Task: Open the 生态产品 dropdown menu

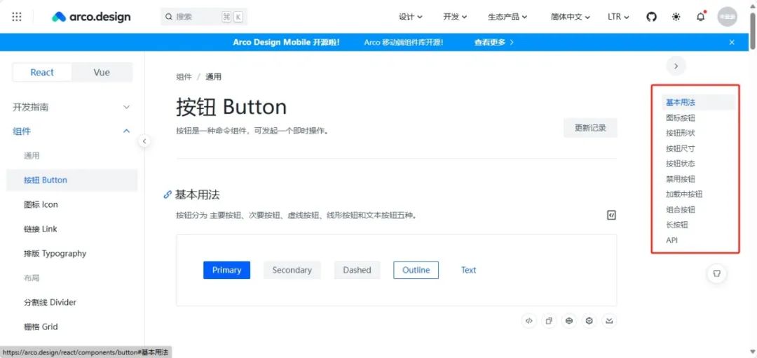Action: pyautogui.click(x=507, y=17)
